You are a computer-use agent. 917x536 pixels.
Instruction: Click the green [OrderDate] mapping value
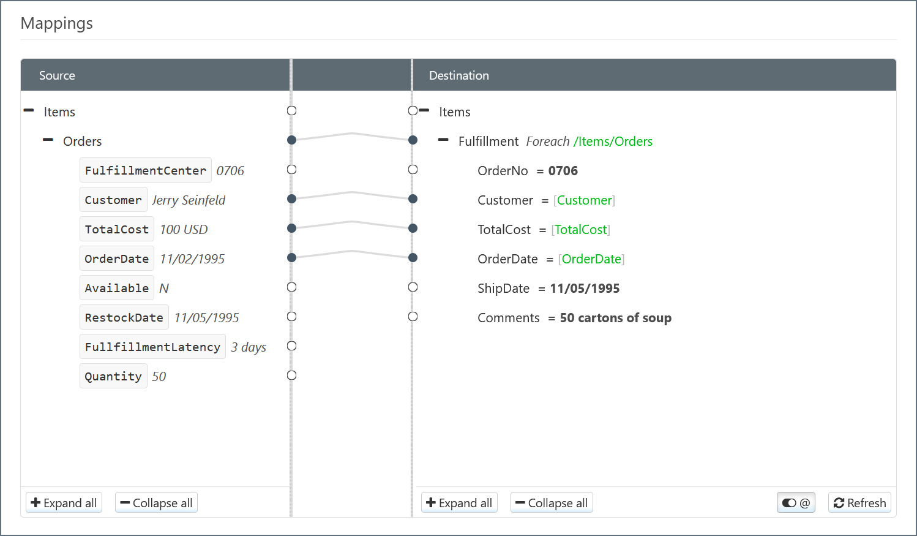click(591, 259)
